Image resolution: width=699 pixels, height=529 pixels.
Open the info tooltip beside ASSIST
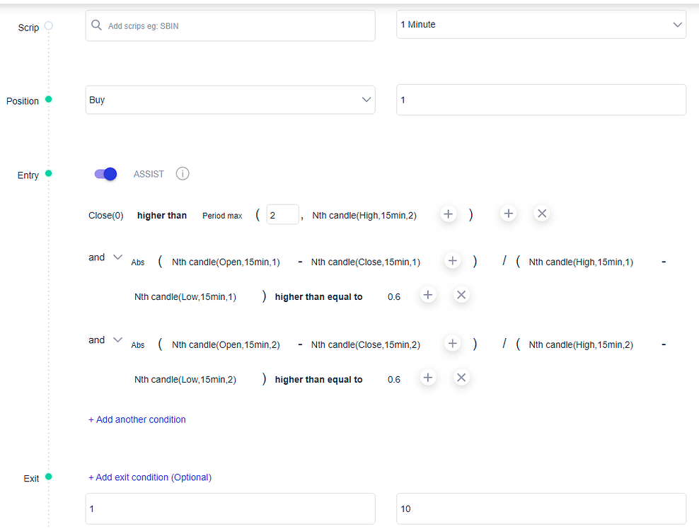(182, 173)
